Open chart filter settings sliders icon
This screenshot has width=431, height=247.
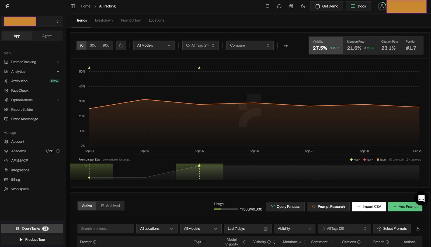pos(286,45)
